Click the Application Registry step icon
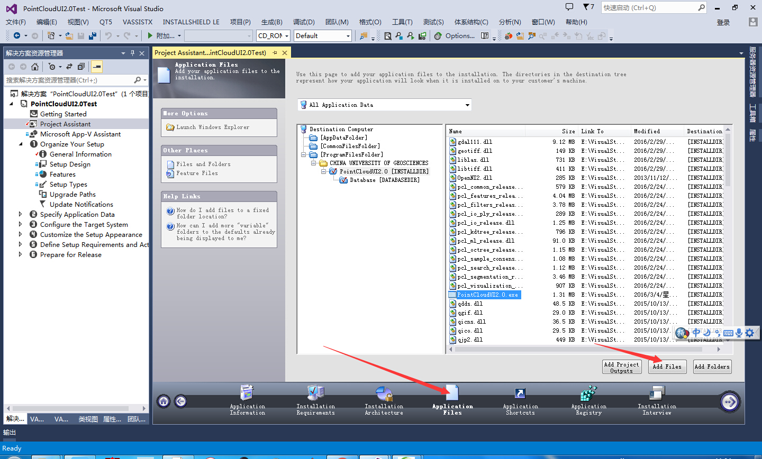Image resolution: width=762 pixels, height=459 pixels. (x=588, y=393)
